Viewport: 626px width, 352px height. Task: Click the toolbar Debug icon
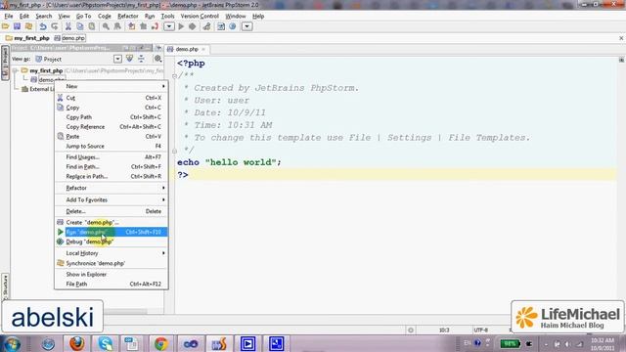click(193, 26)
